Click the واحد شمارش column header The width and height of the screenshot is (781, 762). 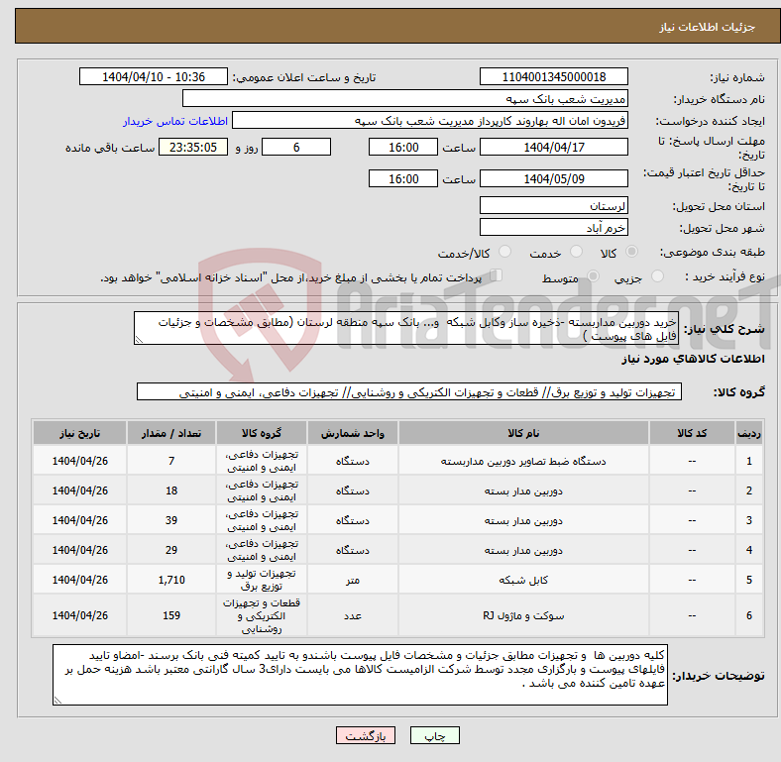353,433
